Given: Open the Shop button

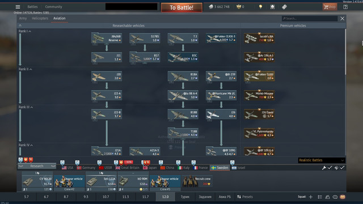Looking at the screenshot, I should click(x=330, y=7).
